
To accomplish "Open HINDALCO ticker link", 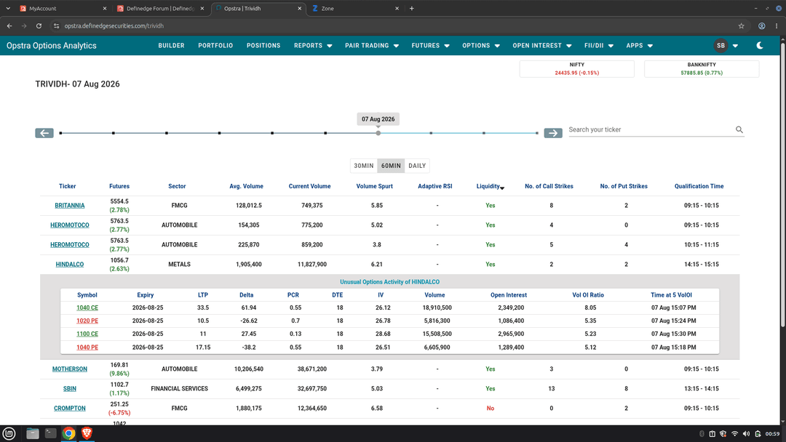I will tap(70, 265).
